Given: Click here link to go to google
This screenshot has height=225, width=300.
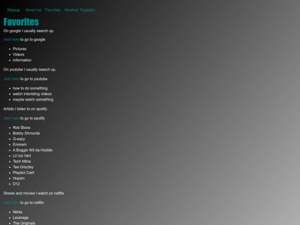Looking at the screenshot, I should [11, 39].
